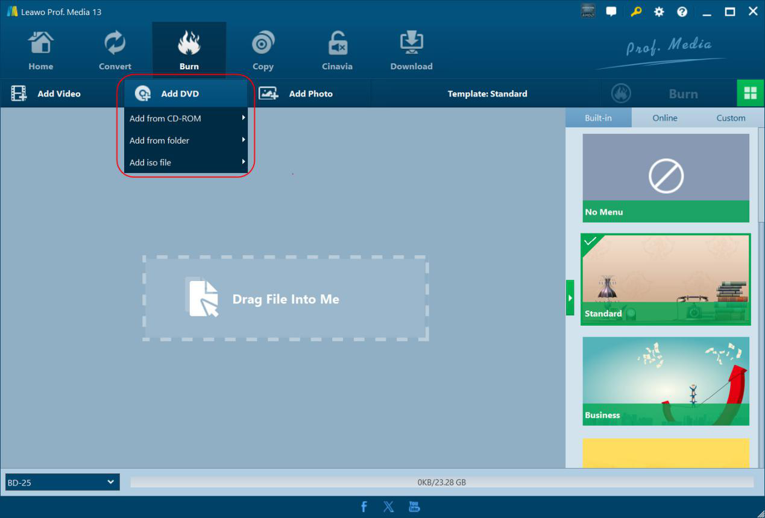The width and height of the screenshot is (765, 518).
Task: Click the Template: Standard label
Action: pos(487,93)
